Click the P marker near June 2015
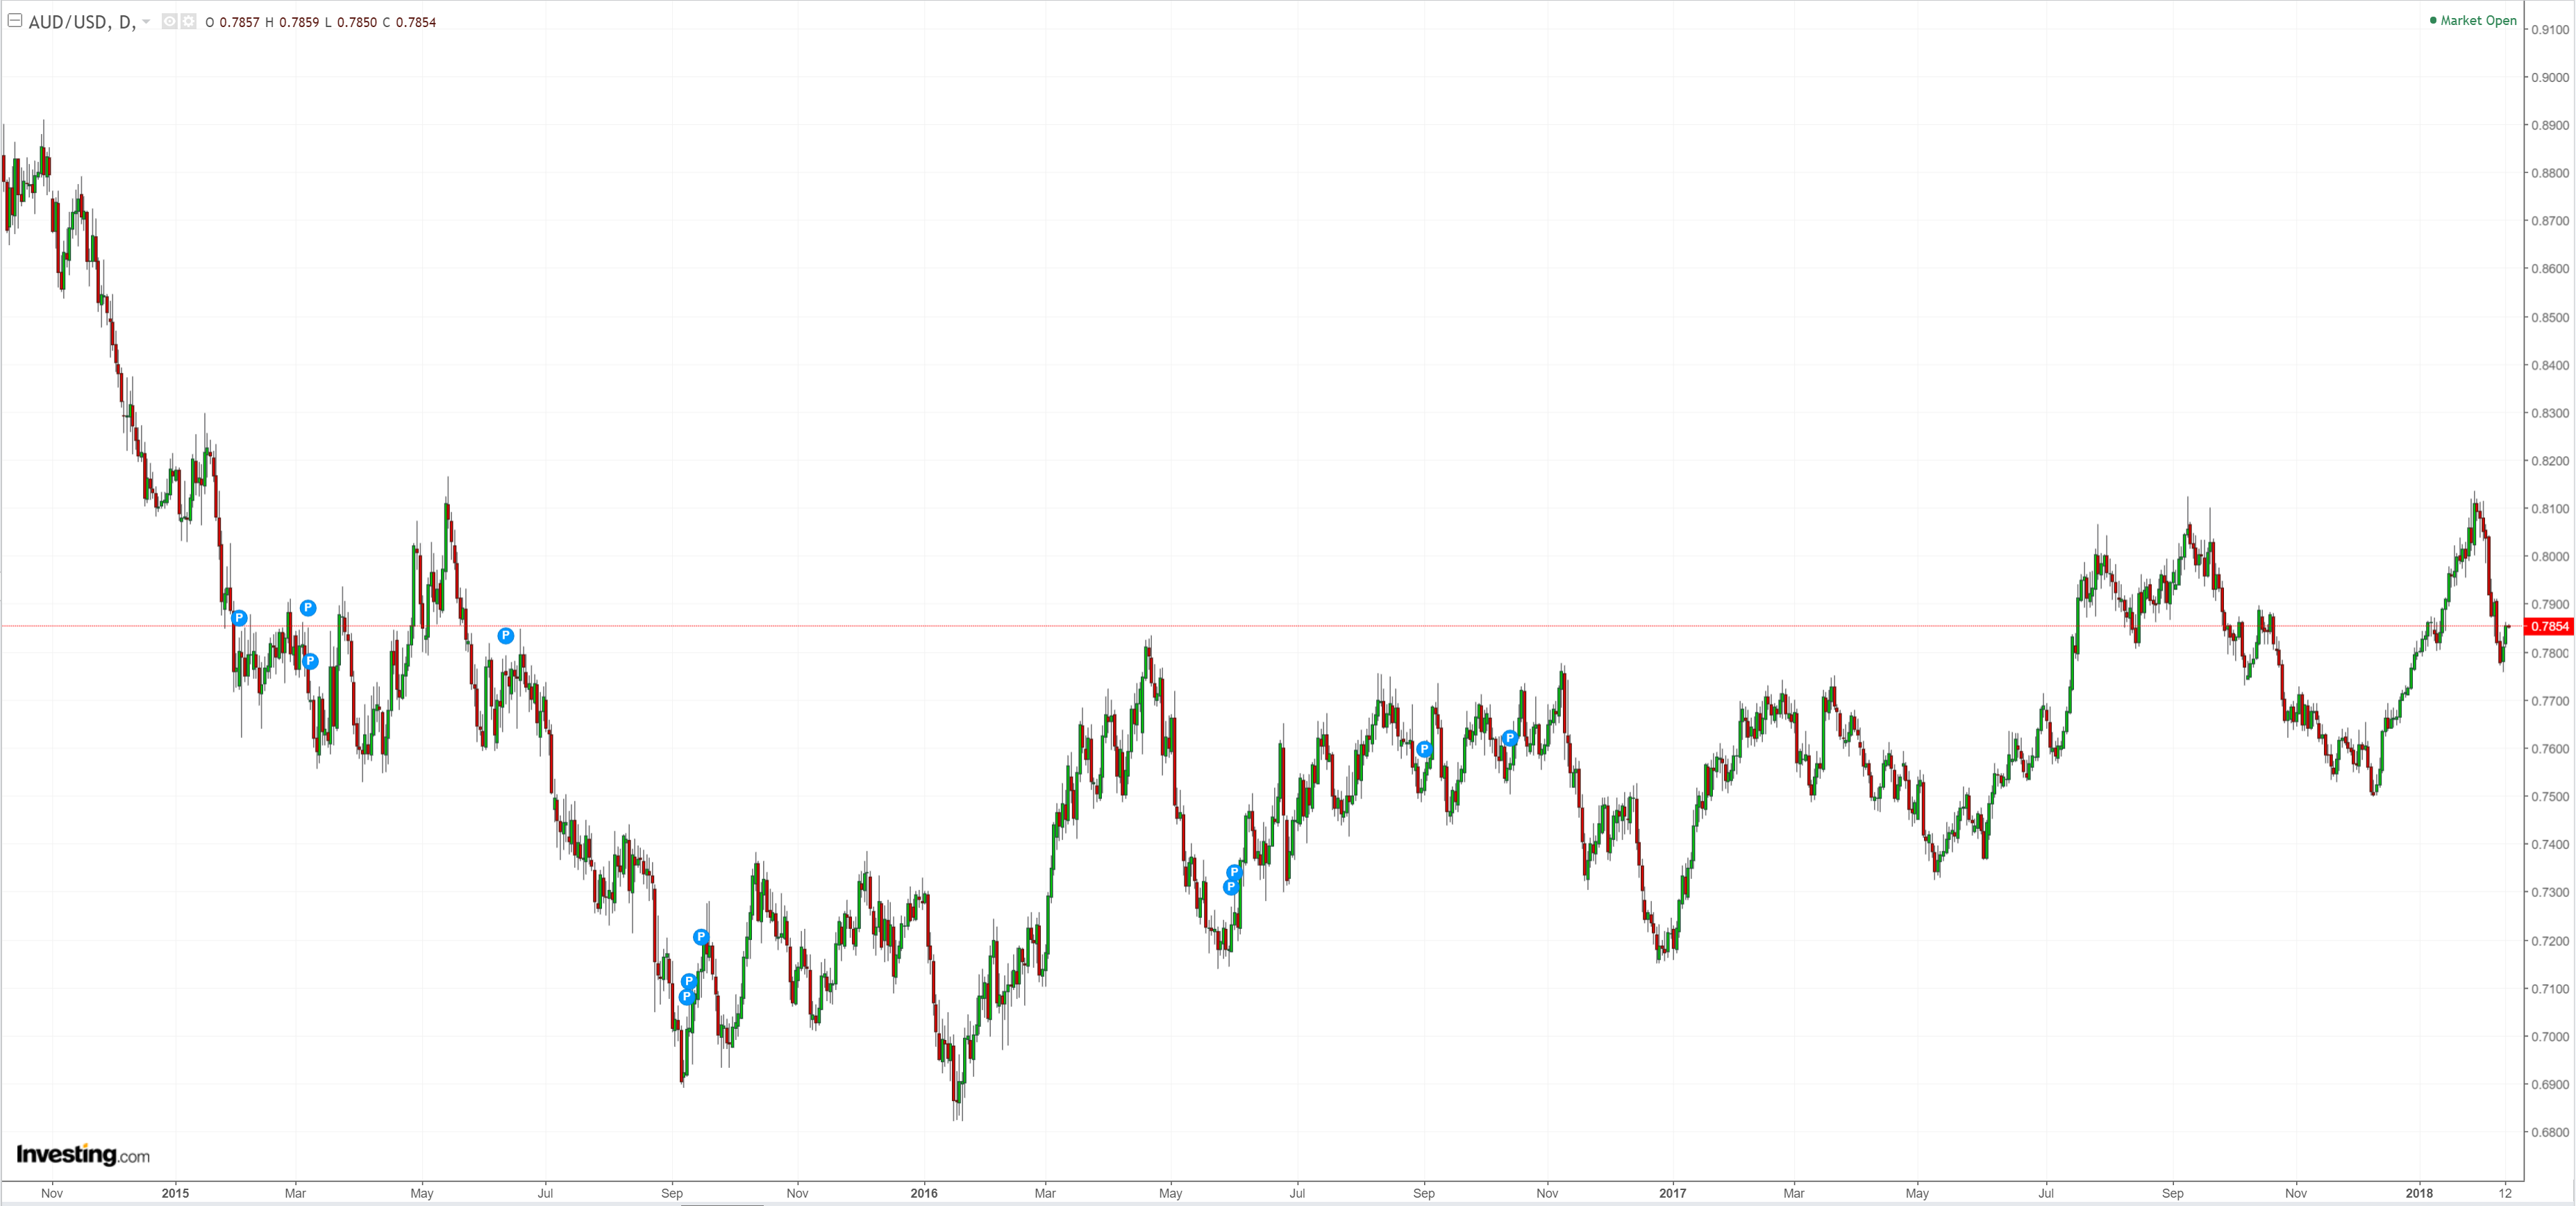 (506, 635)
